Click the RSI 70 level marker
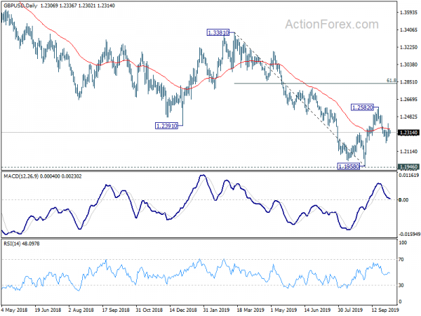 pyautogui.click(x=401, y=260)
